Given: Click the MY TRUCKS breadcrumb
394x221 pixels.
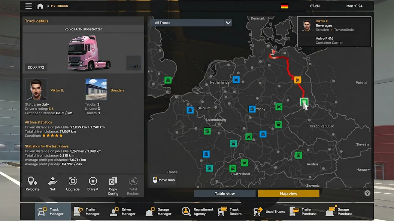Looking at the screenshot, I should (x=59, y=6).
